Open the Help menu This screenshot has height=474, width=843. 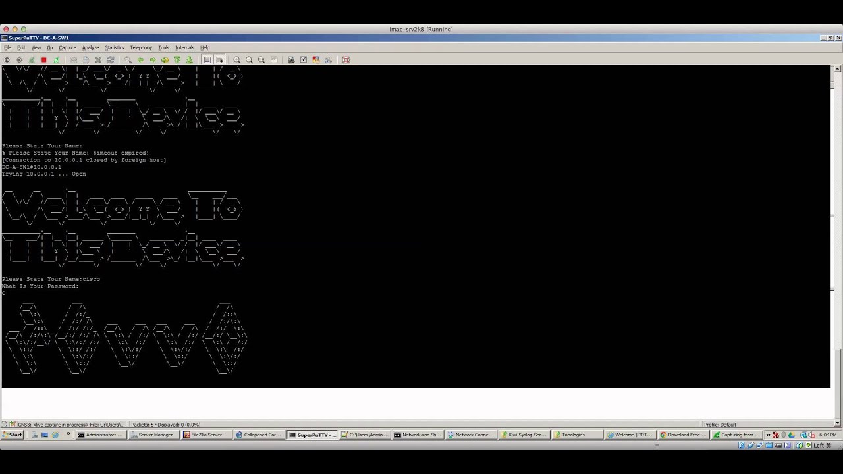point(205,47)
